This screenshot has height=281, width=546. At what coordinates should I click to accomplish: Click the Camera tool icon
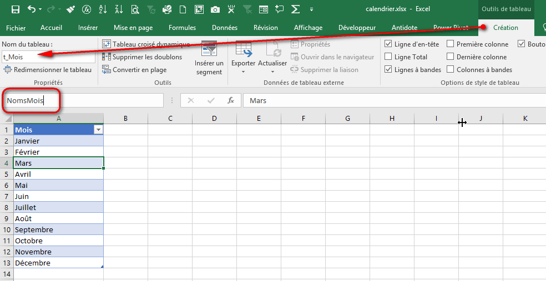point(215,9)
